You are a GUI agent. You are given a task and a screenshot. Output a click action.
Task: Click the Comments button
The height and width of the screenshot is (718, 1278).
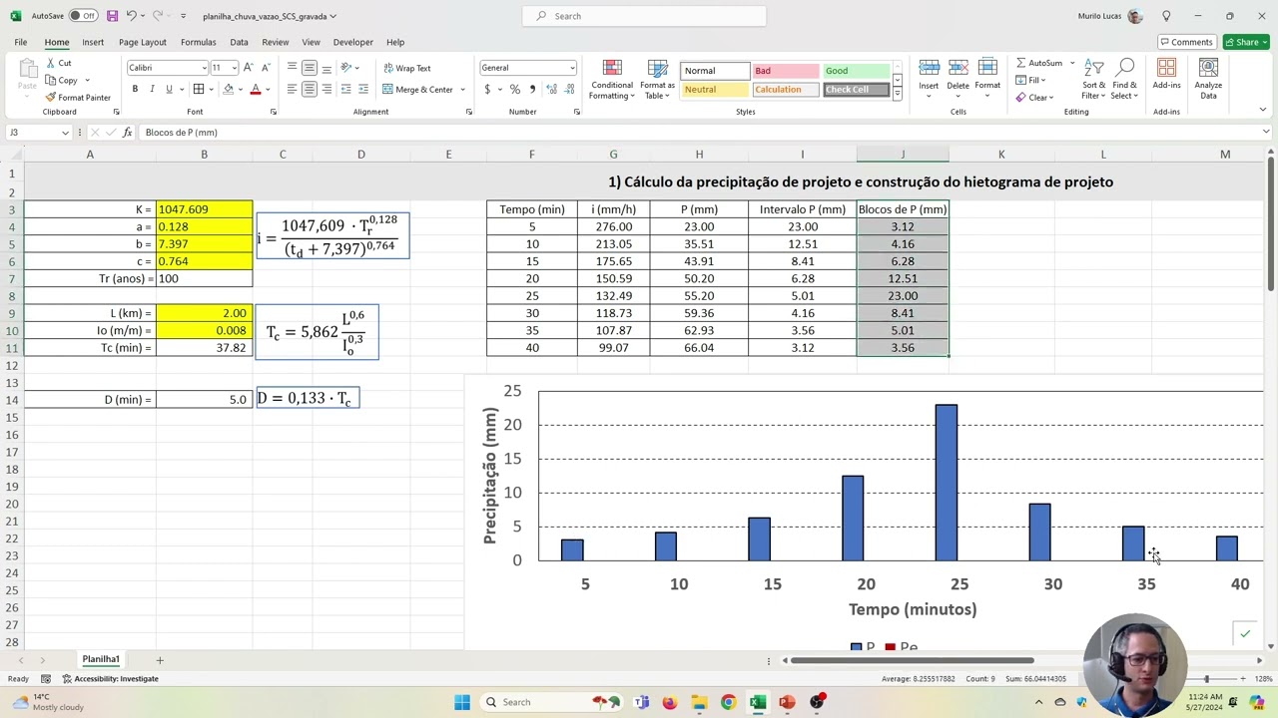1186,42
